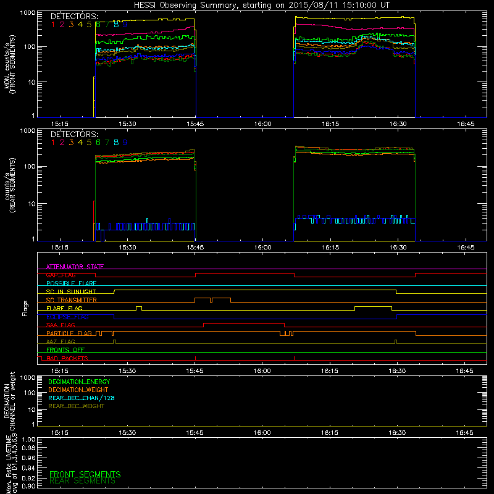Click the DECIMATION plot y-axis title
Viewport: 494px width, 494px height.
(x=10, y=401)
